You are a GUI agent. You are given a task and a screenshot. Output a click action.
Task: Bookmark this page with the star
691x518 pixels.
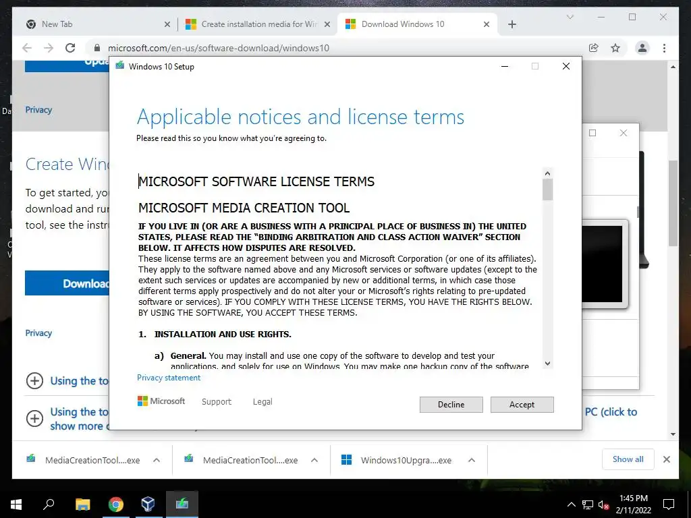[x=615, y=48]
